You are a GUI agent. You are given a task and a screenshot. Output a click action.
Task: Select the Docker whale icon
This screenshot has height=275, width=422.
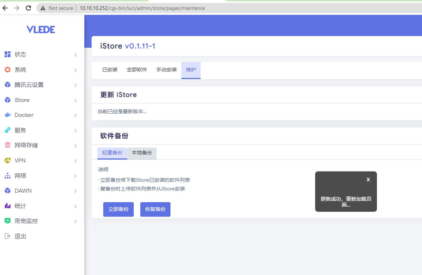click(x=7, y=115)
